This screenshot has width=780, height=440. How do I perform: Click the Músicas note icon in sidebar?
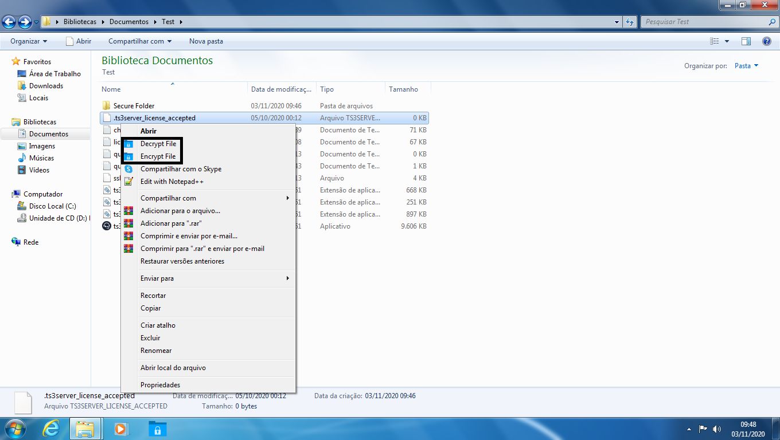22,158
